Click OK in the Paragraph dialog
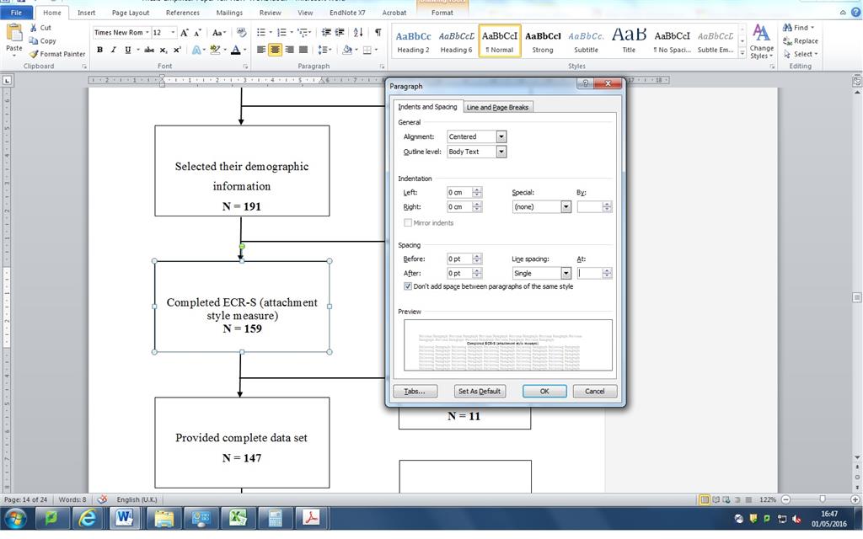The height and width of the screenshot is (539, 863). [544, 391]
